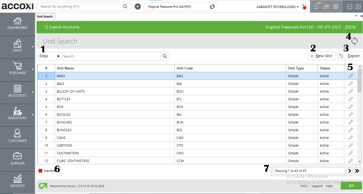
Task: Open the notifications bell
Action: [317, 6]
